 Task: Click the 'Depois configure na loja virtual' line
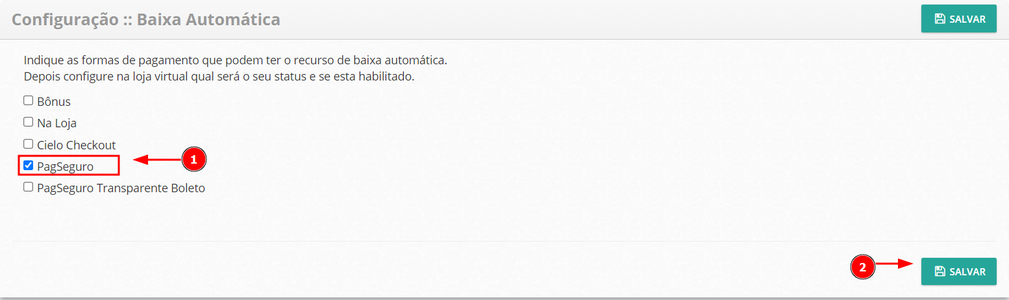(x=219, y=76)
